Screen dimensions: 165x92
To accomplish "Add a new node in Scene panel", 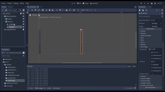I will [3, 10].
